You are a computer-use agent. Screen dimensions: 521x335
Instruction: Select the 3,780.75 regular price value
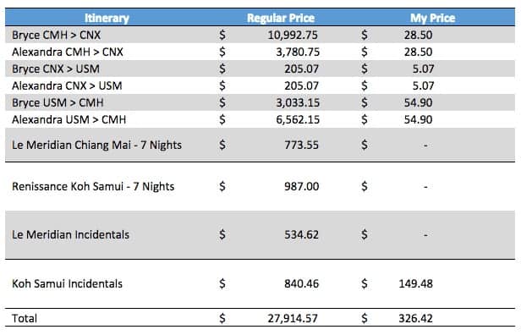pyautogui.click(x=298, y=52)
